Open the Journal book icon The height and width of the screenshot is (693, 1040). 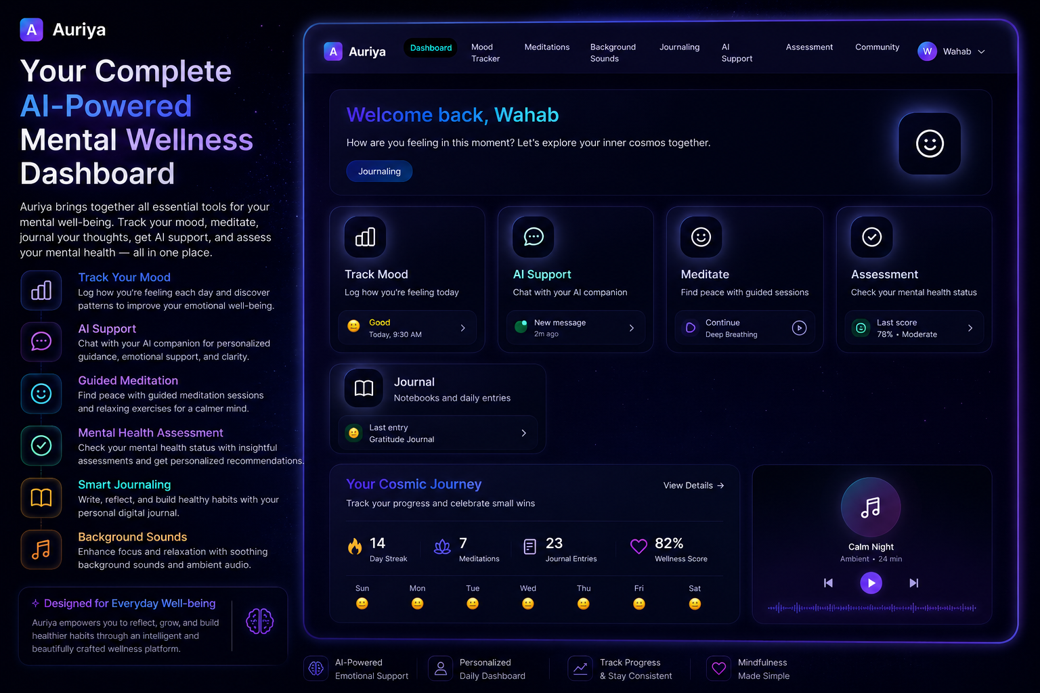[x=364, y=388]
